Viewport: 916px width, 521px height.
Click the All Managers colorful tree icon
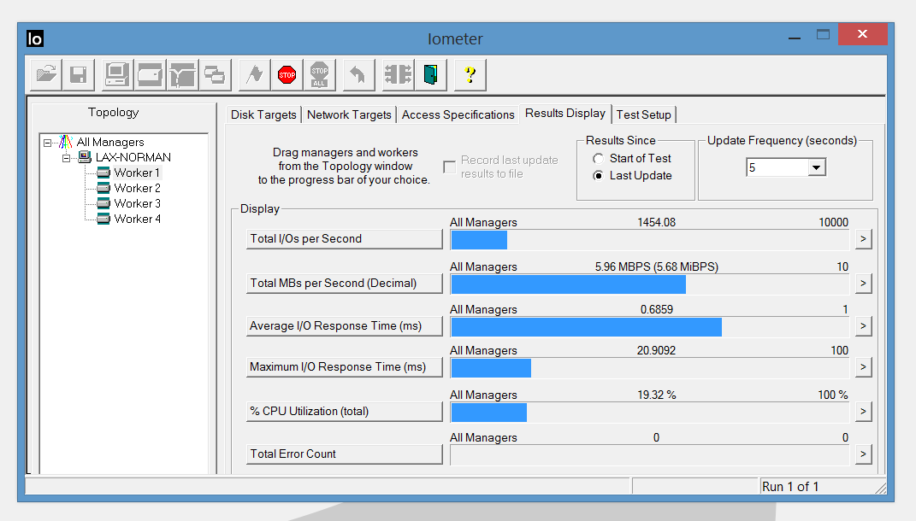tap(65, 142)
